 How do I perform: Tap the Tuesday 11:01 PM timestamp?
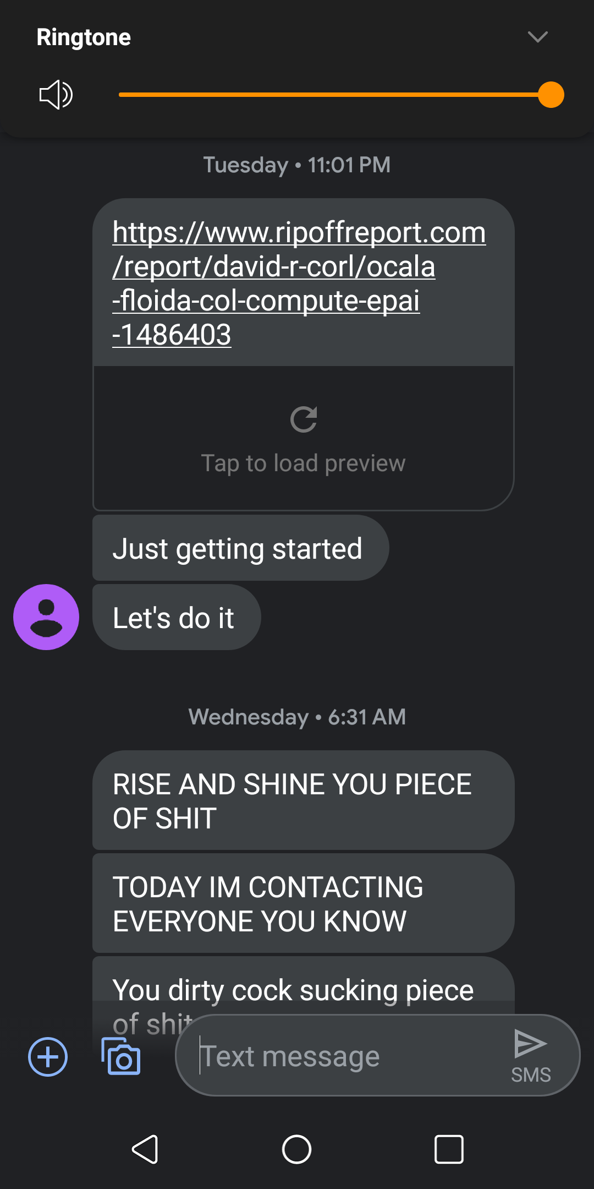point(297,165)
